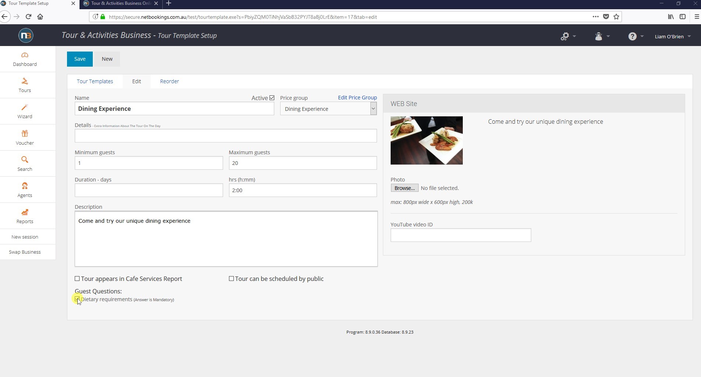The width and height of the screenshot is (701, 377).
Task: Go to the Tour Templates tab
Action: (x=95, y=81)
